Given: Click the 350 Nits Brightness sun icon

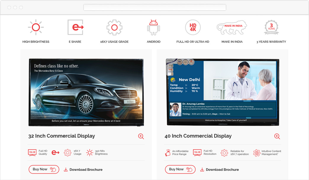Looking at the screenshot, I should click(90, 153).
